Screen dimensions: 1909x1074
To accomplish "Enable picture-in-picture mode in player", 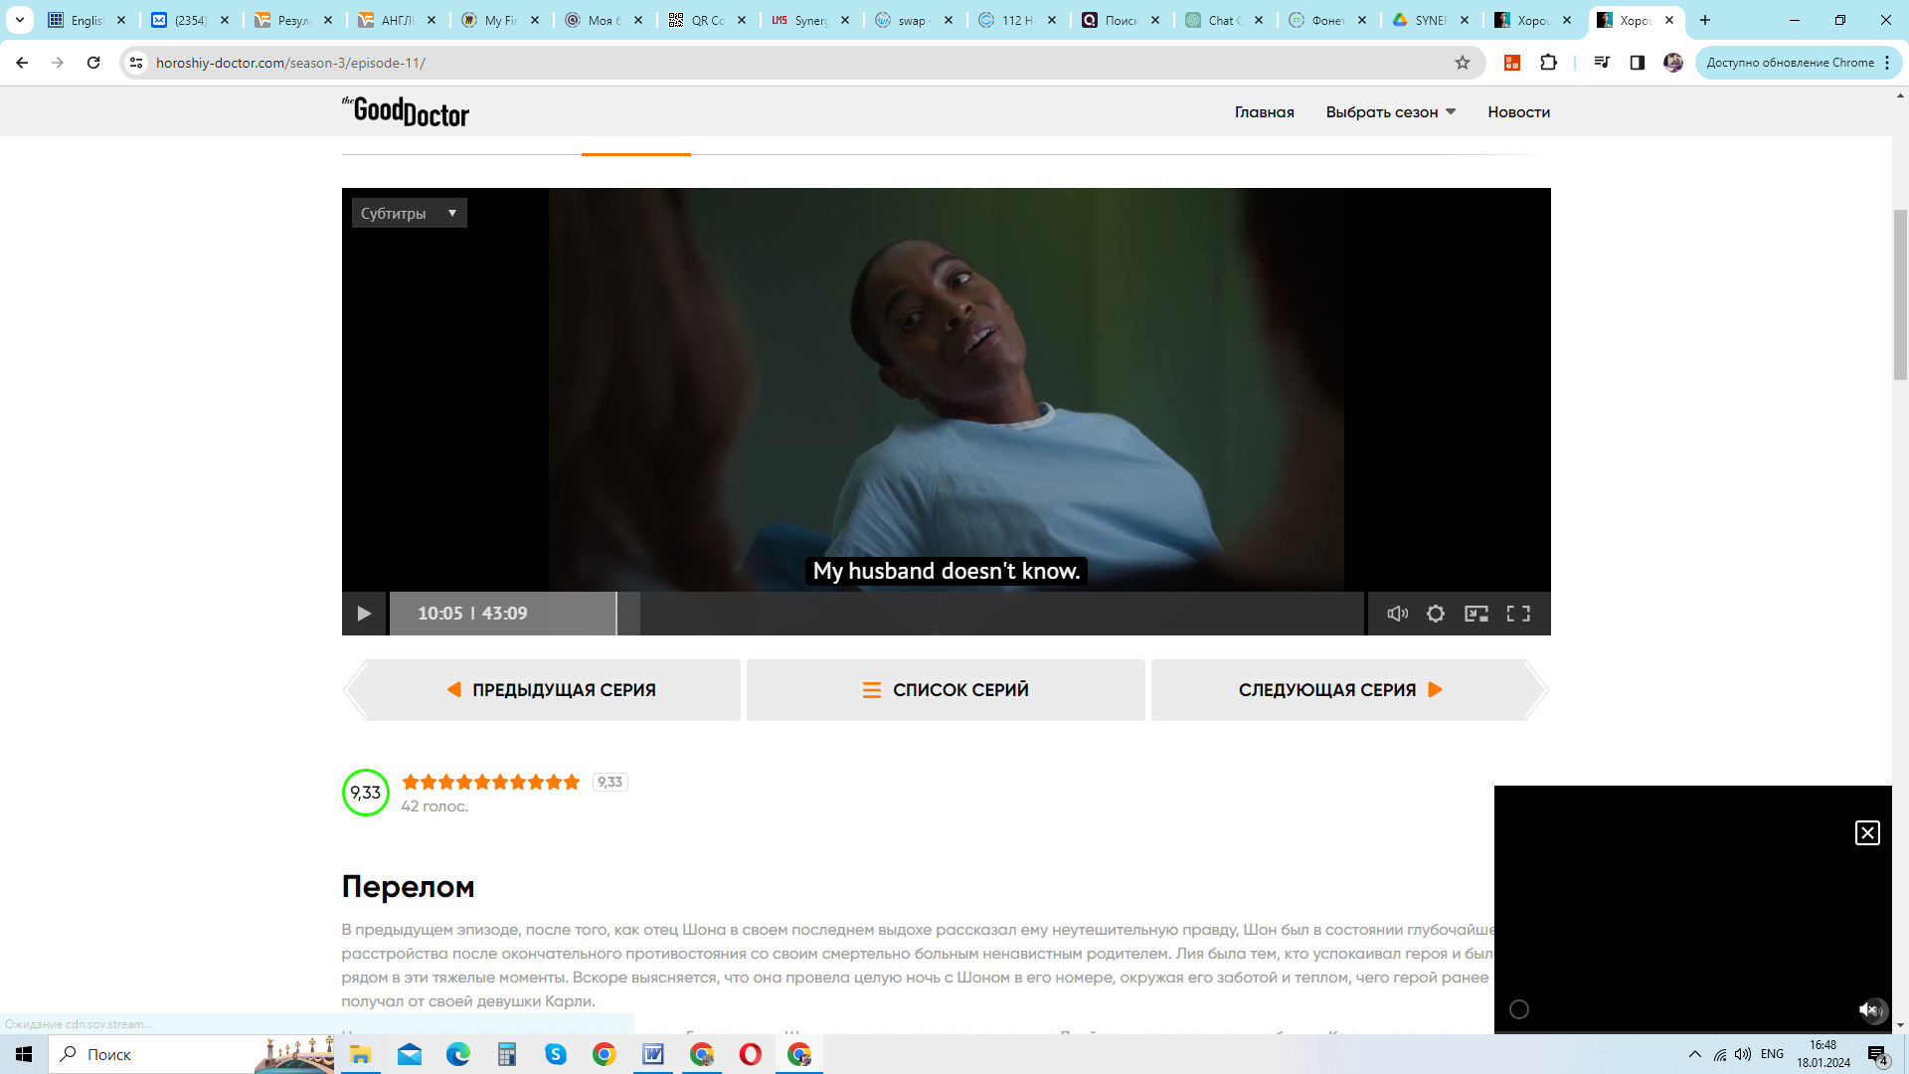I will pos(1476,614).
